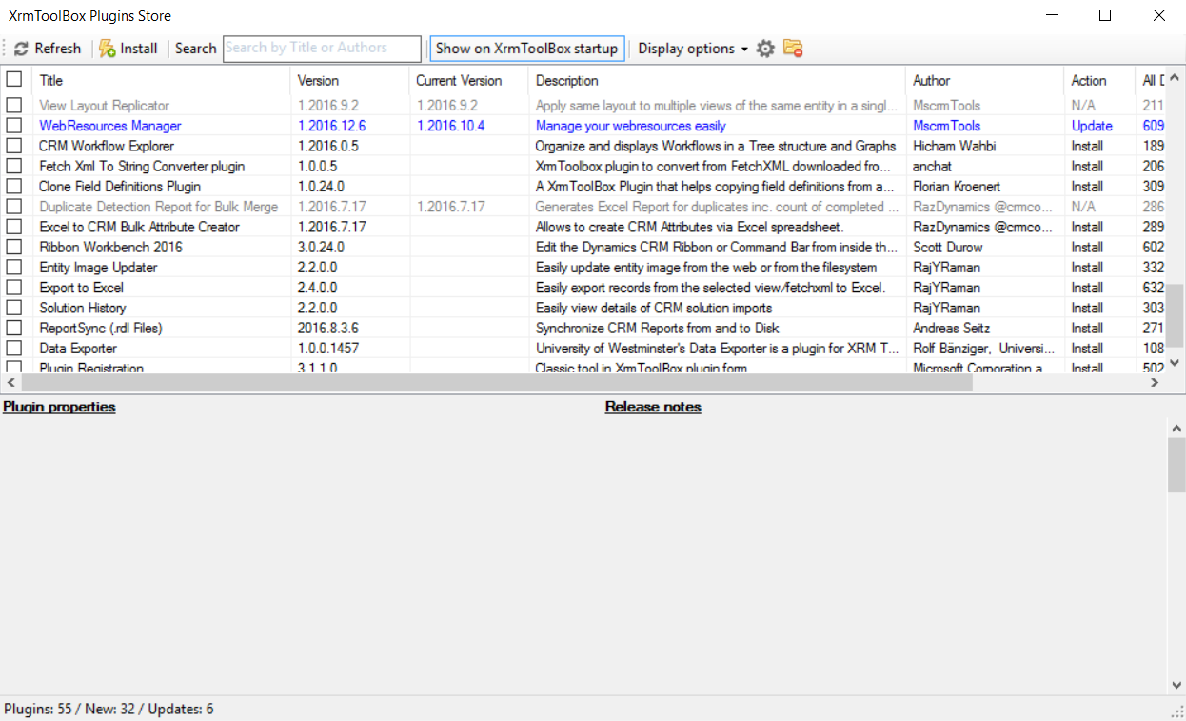Sort by the Author column header
1186x721 pixels.
coord(984,80)
